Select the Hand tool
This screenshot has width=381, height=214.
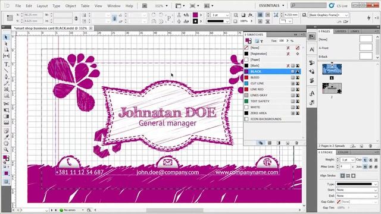[x=6, y=143]
